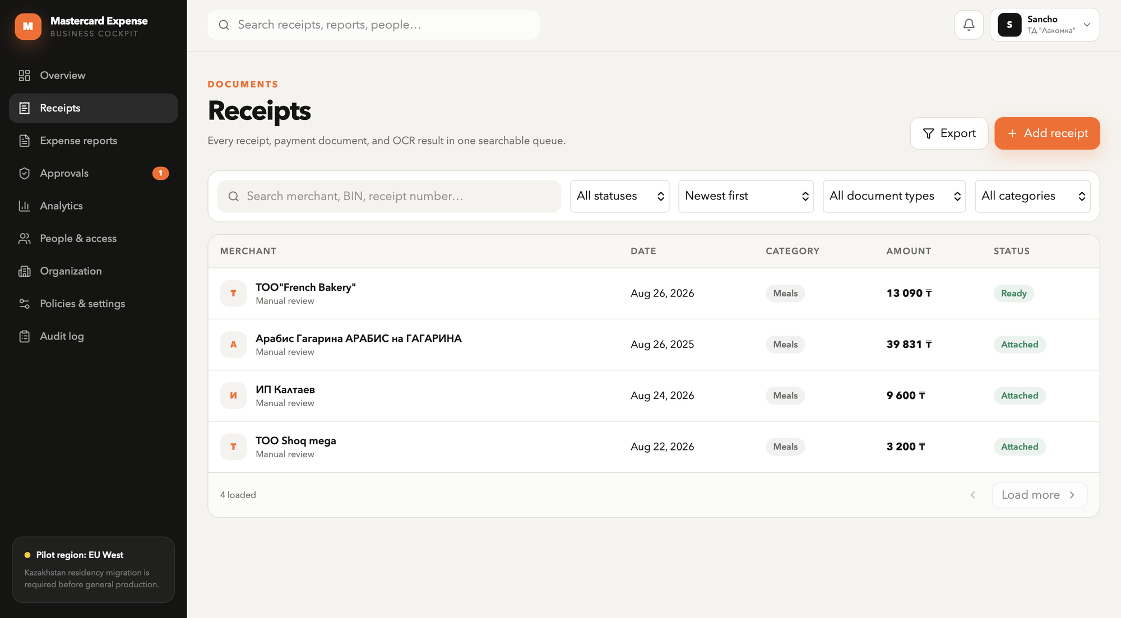Click the Approvals shield icon
This screenshot has width=1121, height=618.
pos(24,173)
